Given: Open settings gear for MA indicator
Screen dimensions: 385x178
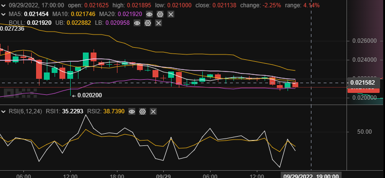Looking at the screenshot, I should [160, 14].
